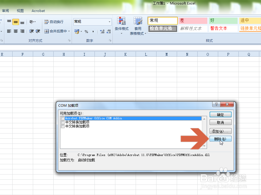Align text left icon
Screen dimensions: 261x195
point(9,31)
